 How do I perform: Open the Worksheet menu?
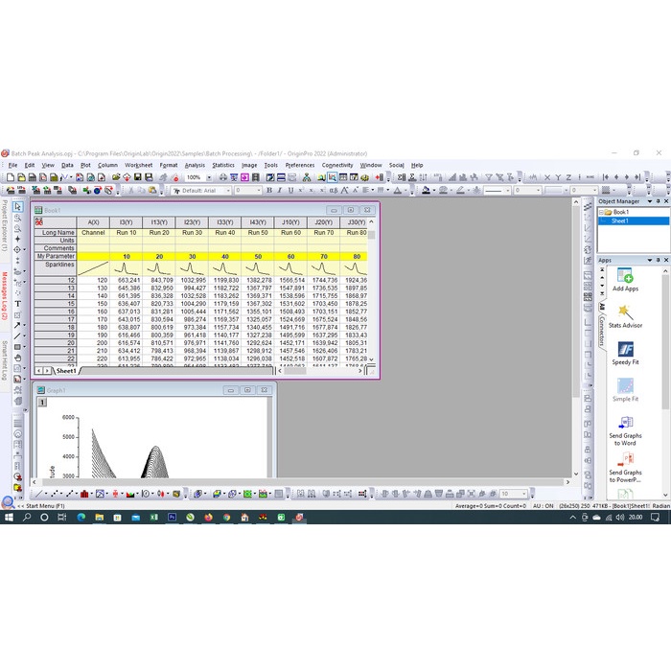139,165
